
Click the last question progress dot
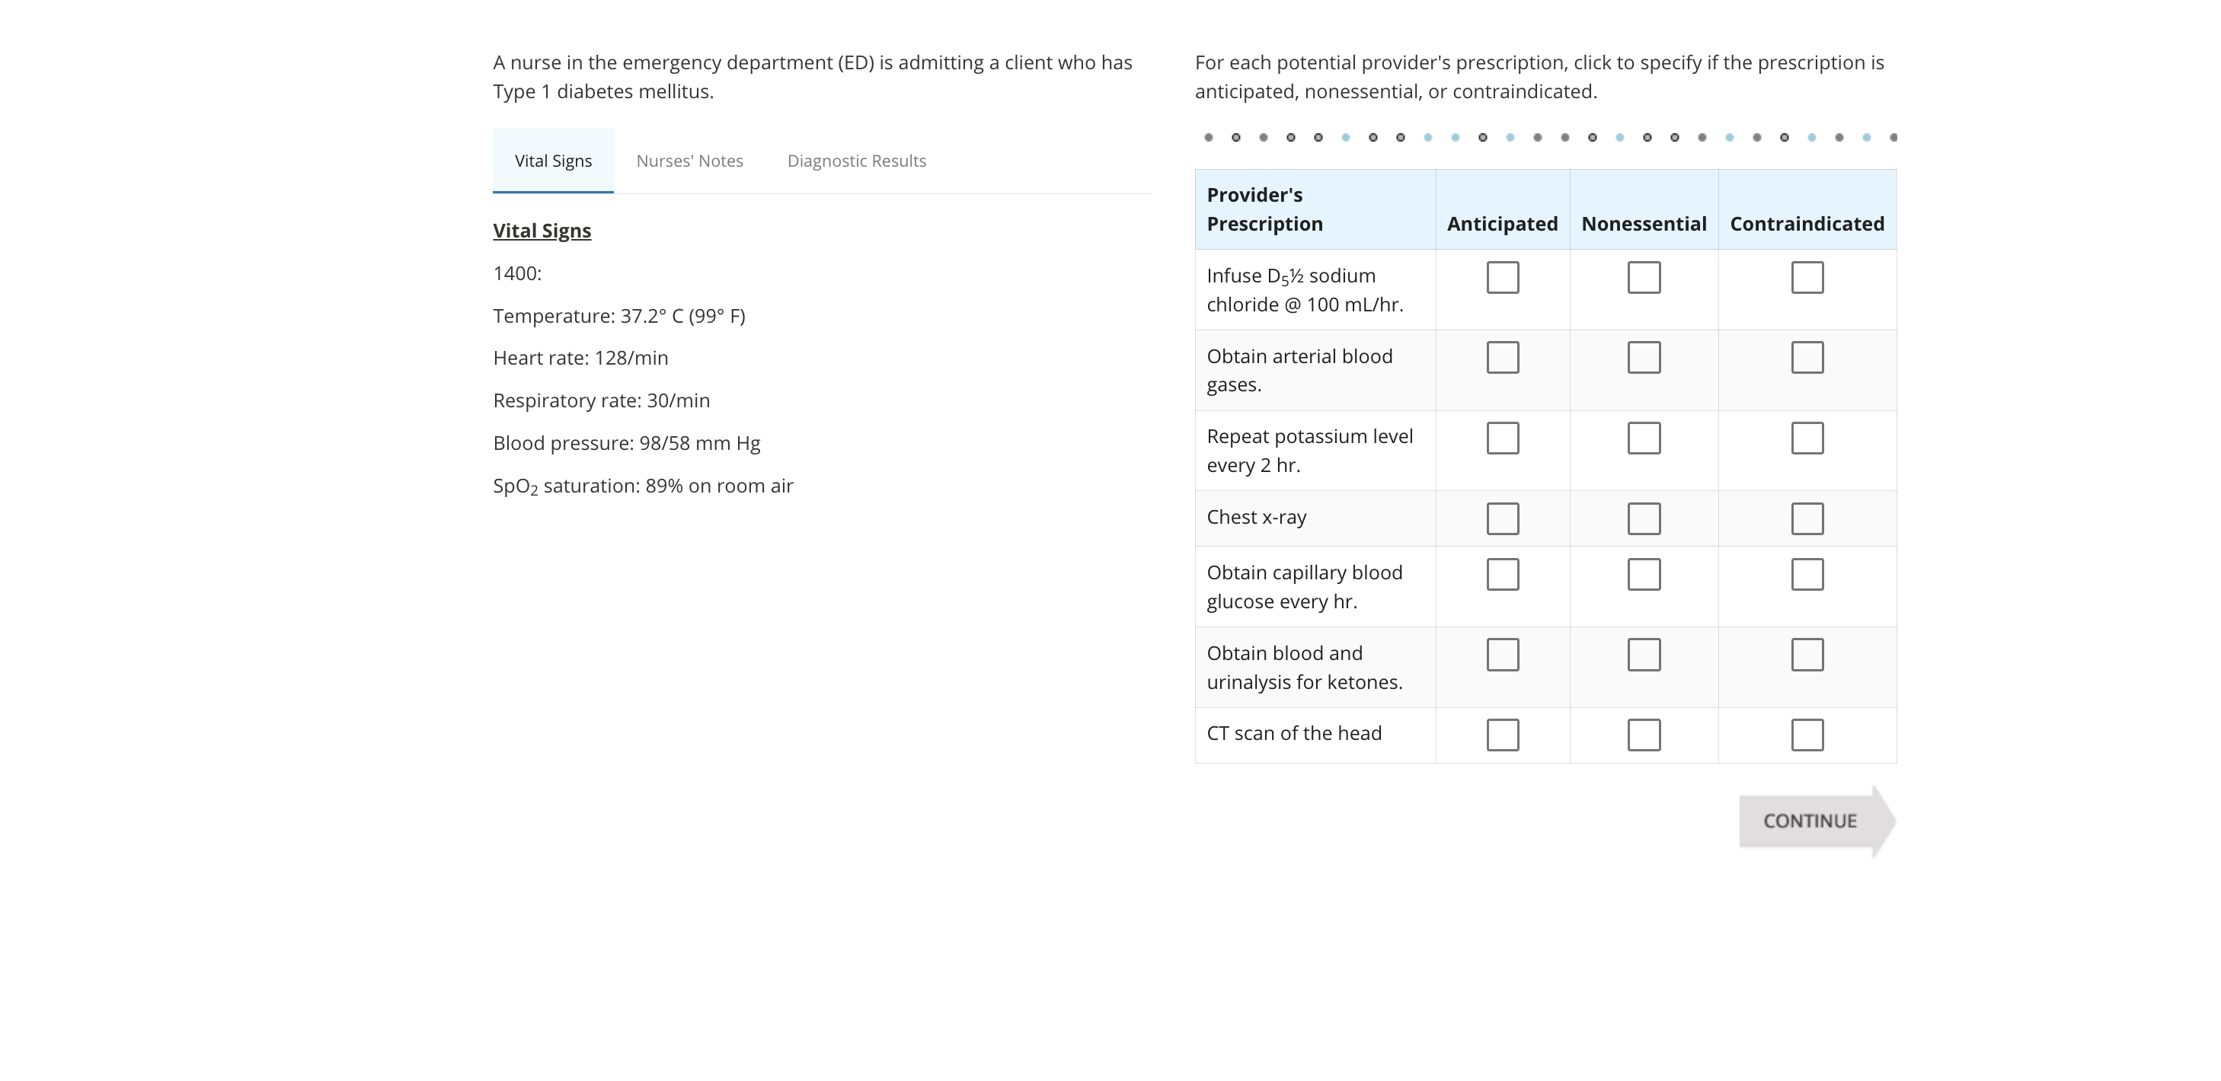pos(1893,137)
